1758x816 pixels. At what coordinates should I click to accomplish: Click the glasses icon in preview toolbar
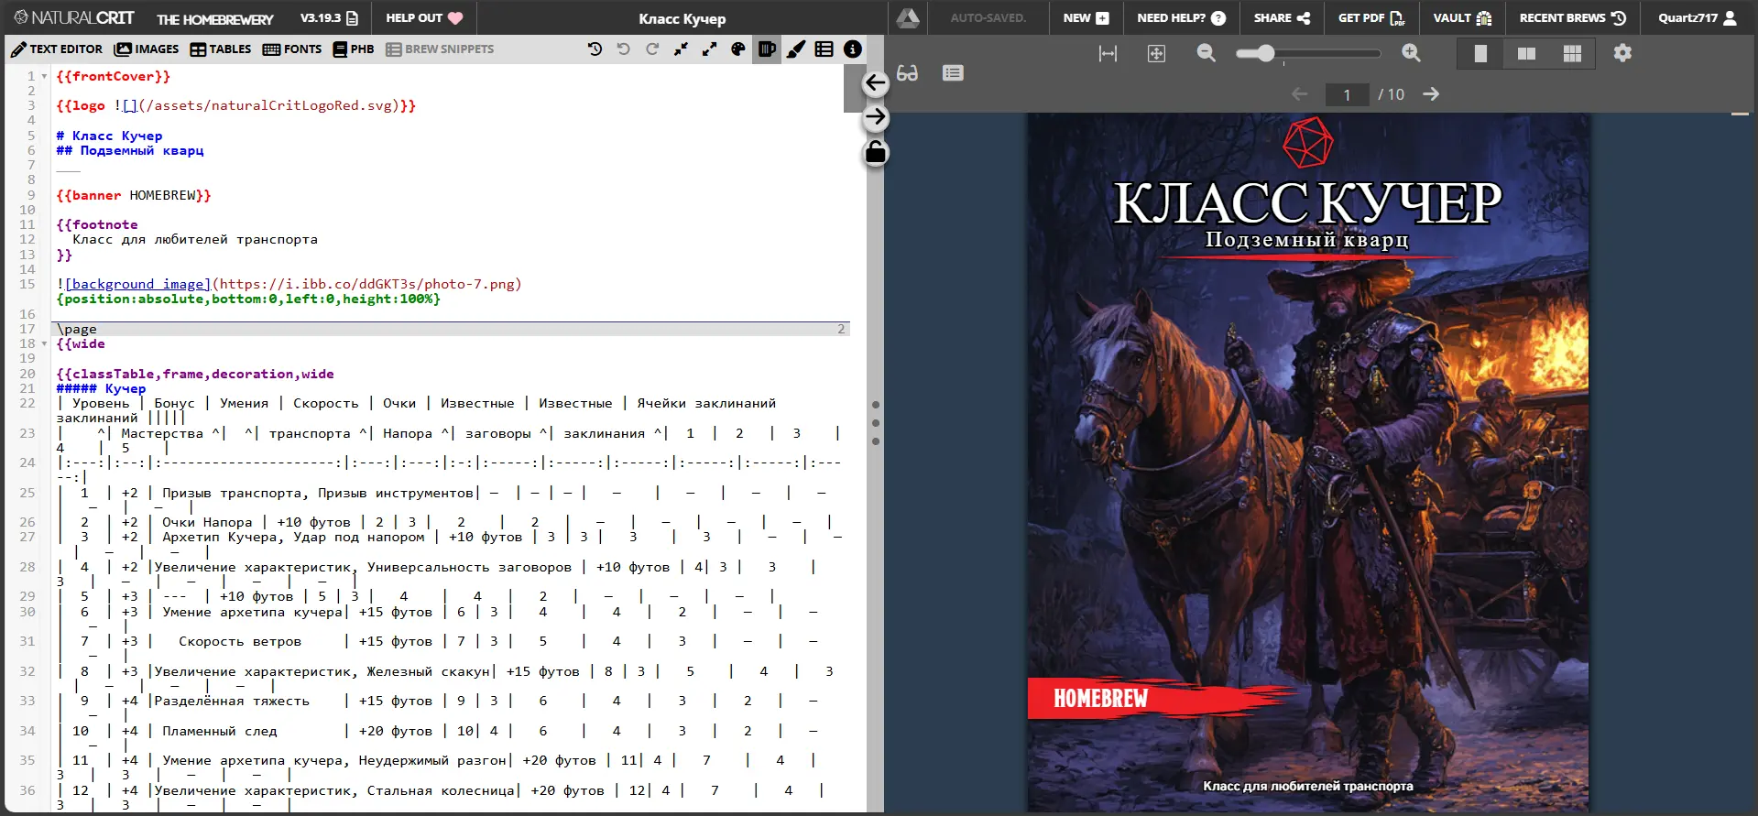tap(907, 73)
